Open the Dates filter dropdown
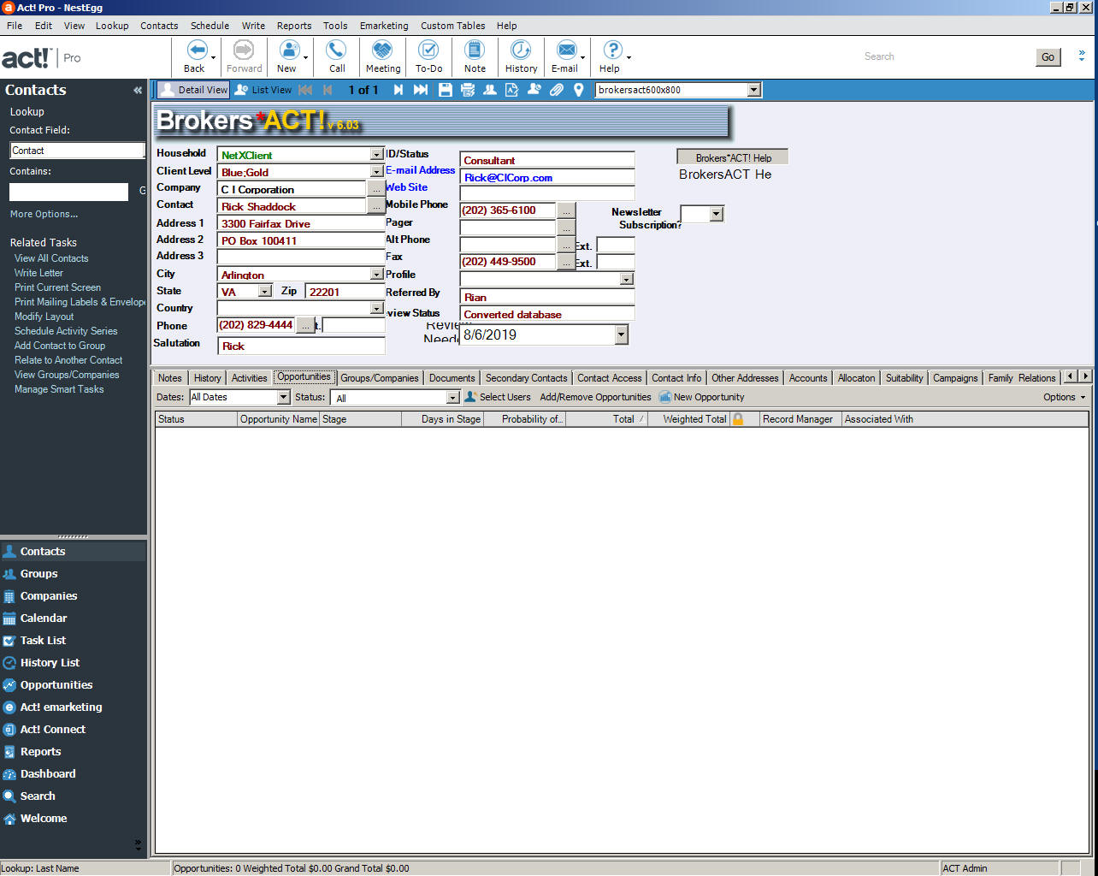 (284, 398)
